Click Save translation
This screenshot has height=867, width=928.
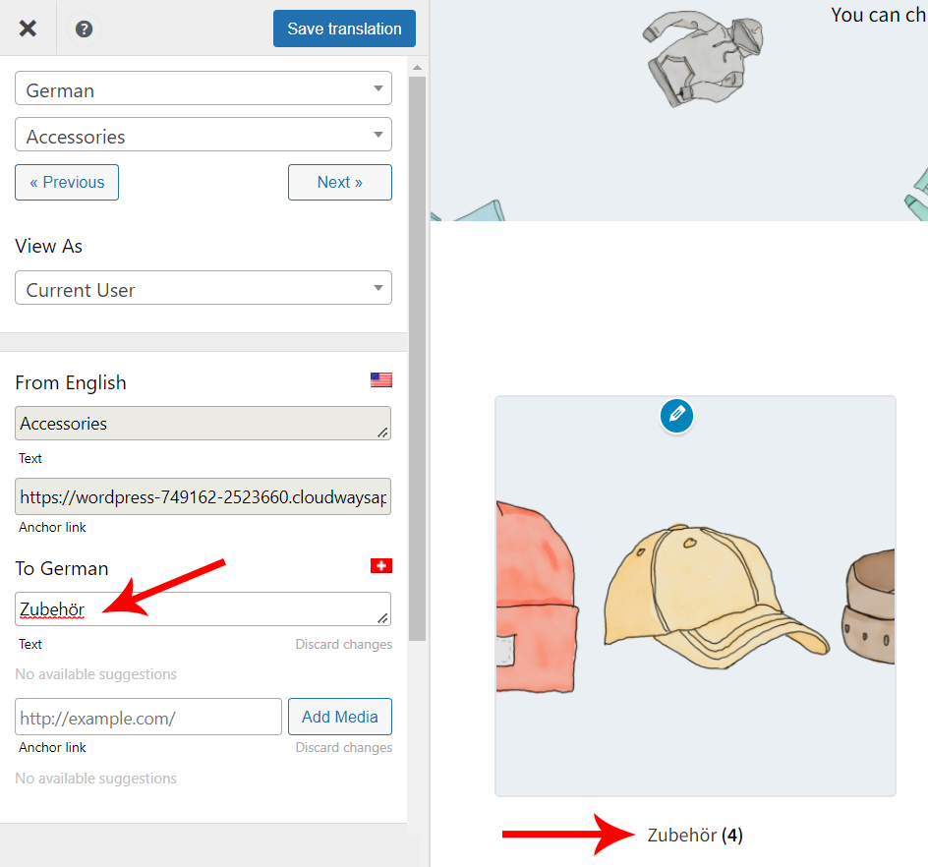tap(344, 29)
